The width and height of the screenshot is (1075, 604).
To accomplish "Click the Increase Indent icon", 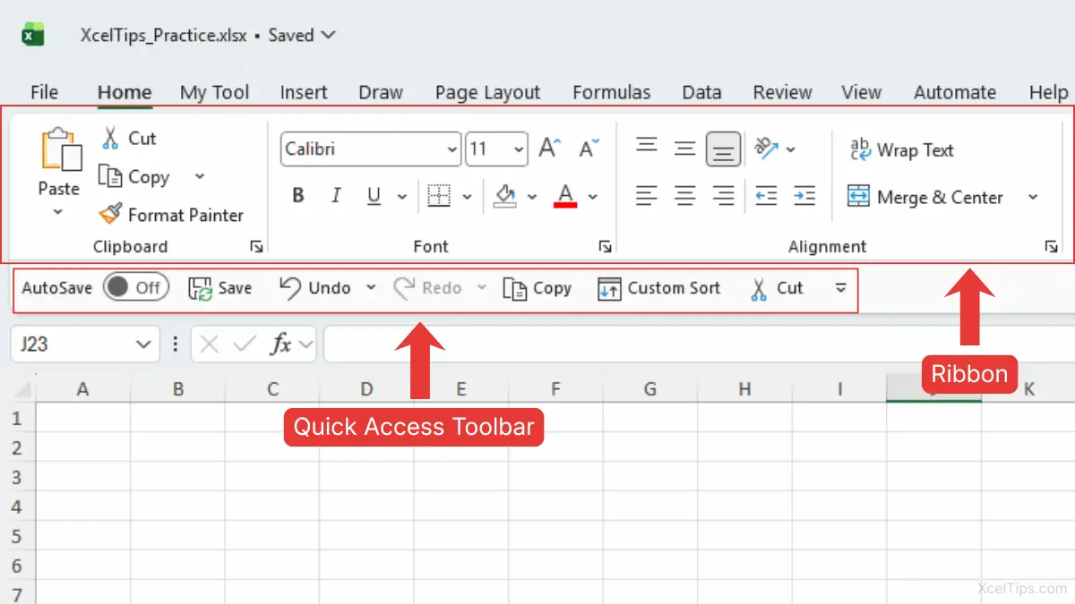I will (804, 195).
